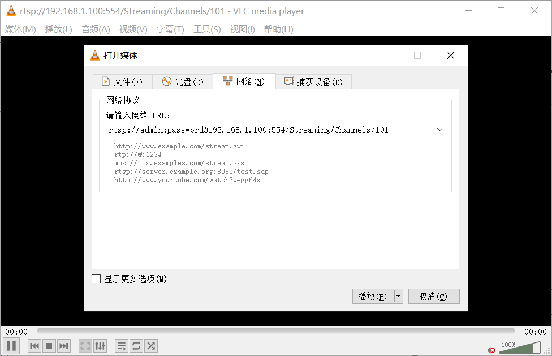The height and width of the screenshot is (356, 552).
Task: Select the 网络(N) tab
Action: (244, 81)
